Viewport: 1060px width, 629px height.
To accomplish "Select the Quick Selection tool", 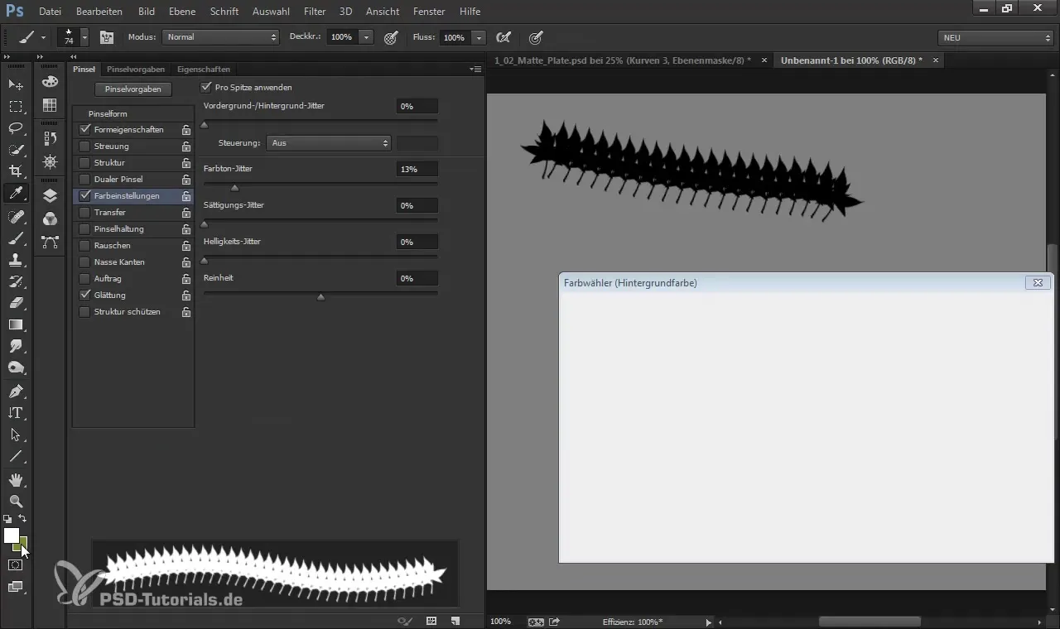I will 16,150.
